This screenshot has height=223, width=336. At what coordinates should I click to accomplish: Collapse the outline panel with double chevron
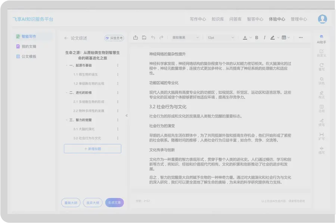(x=127, y=115)
